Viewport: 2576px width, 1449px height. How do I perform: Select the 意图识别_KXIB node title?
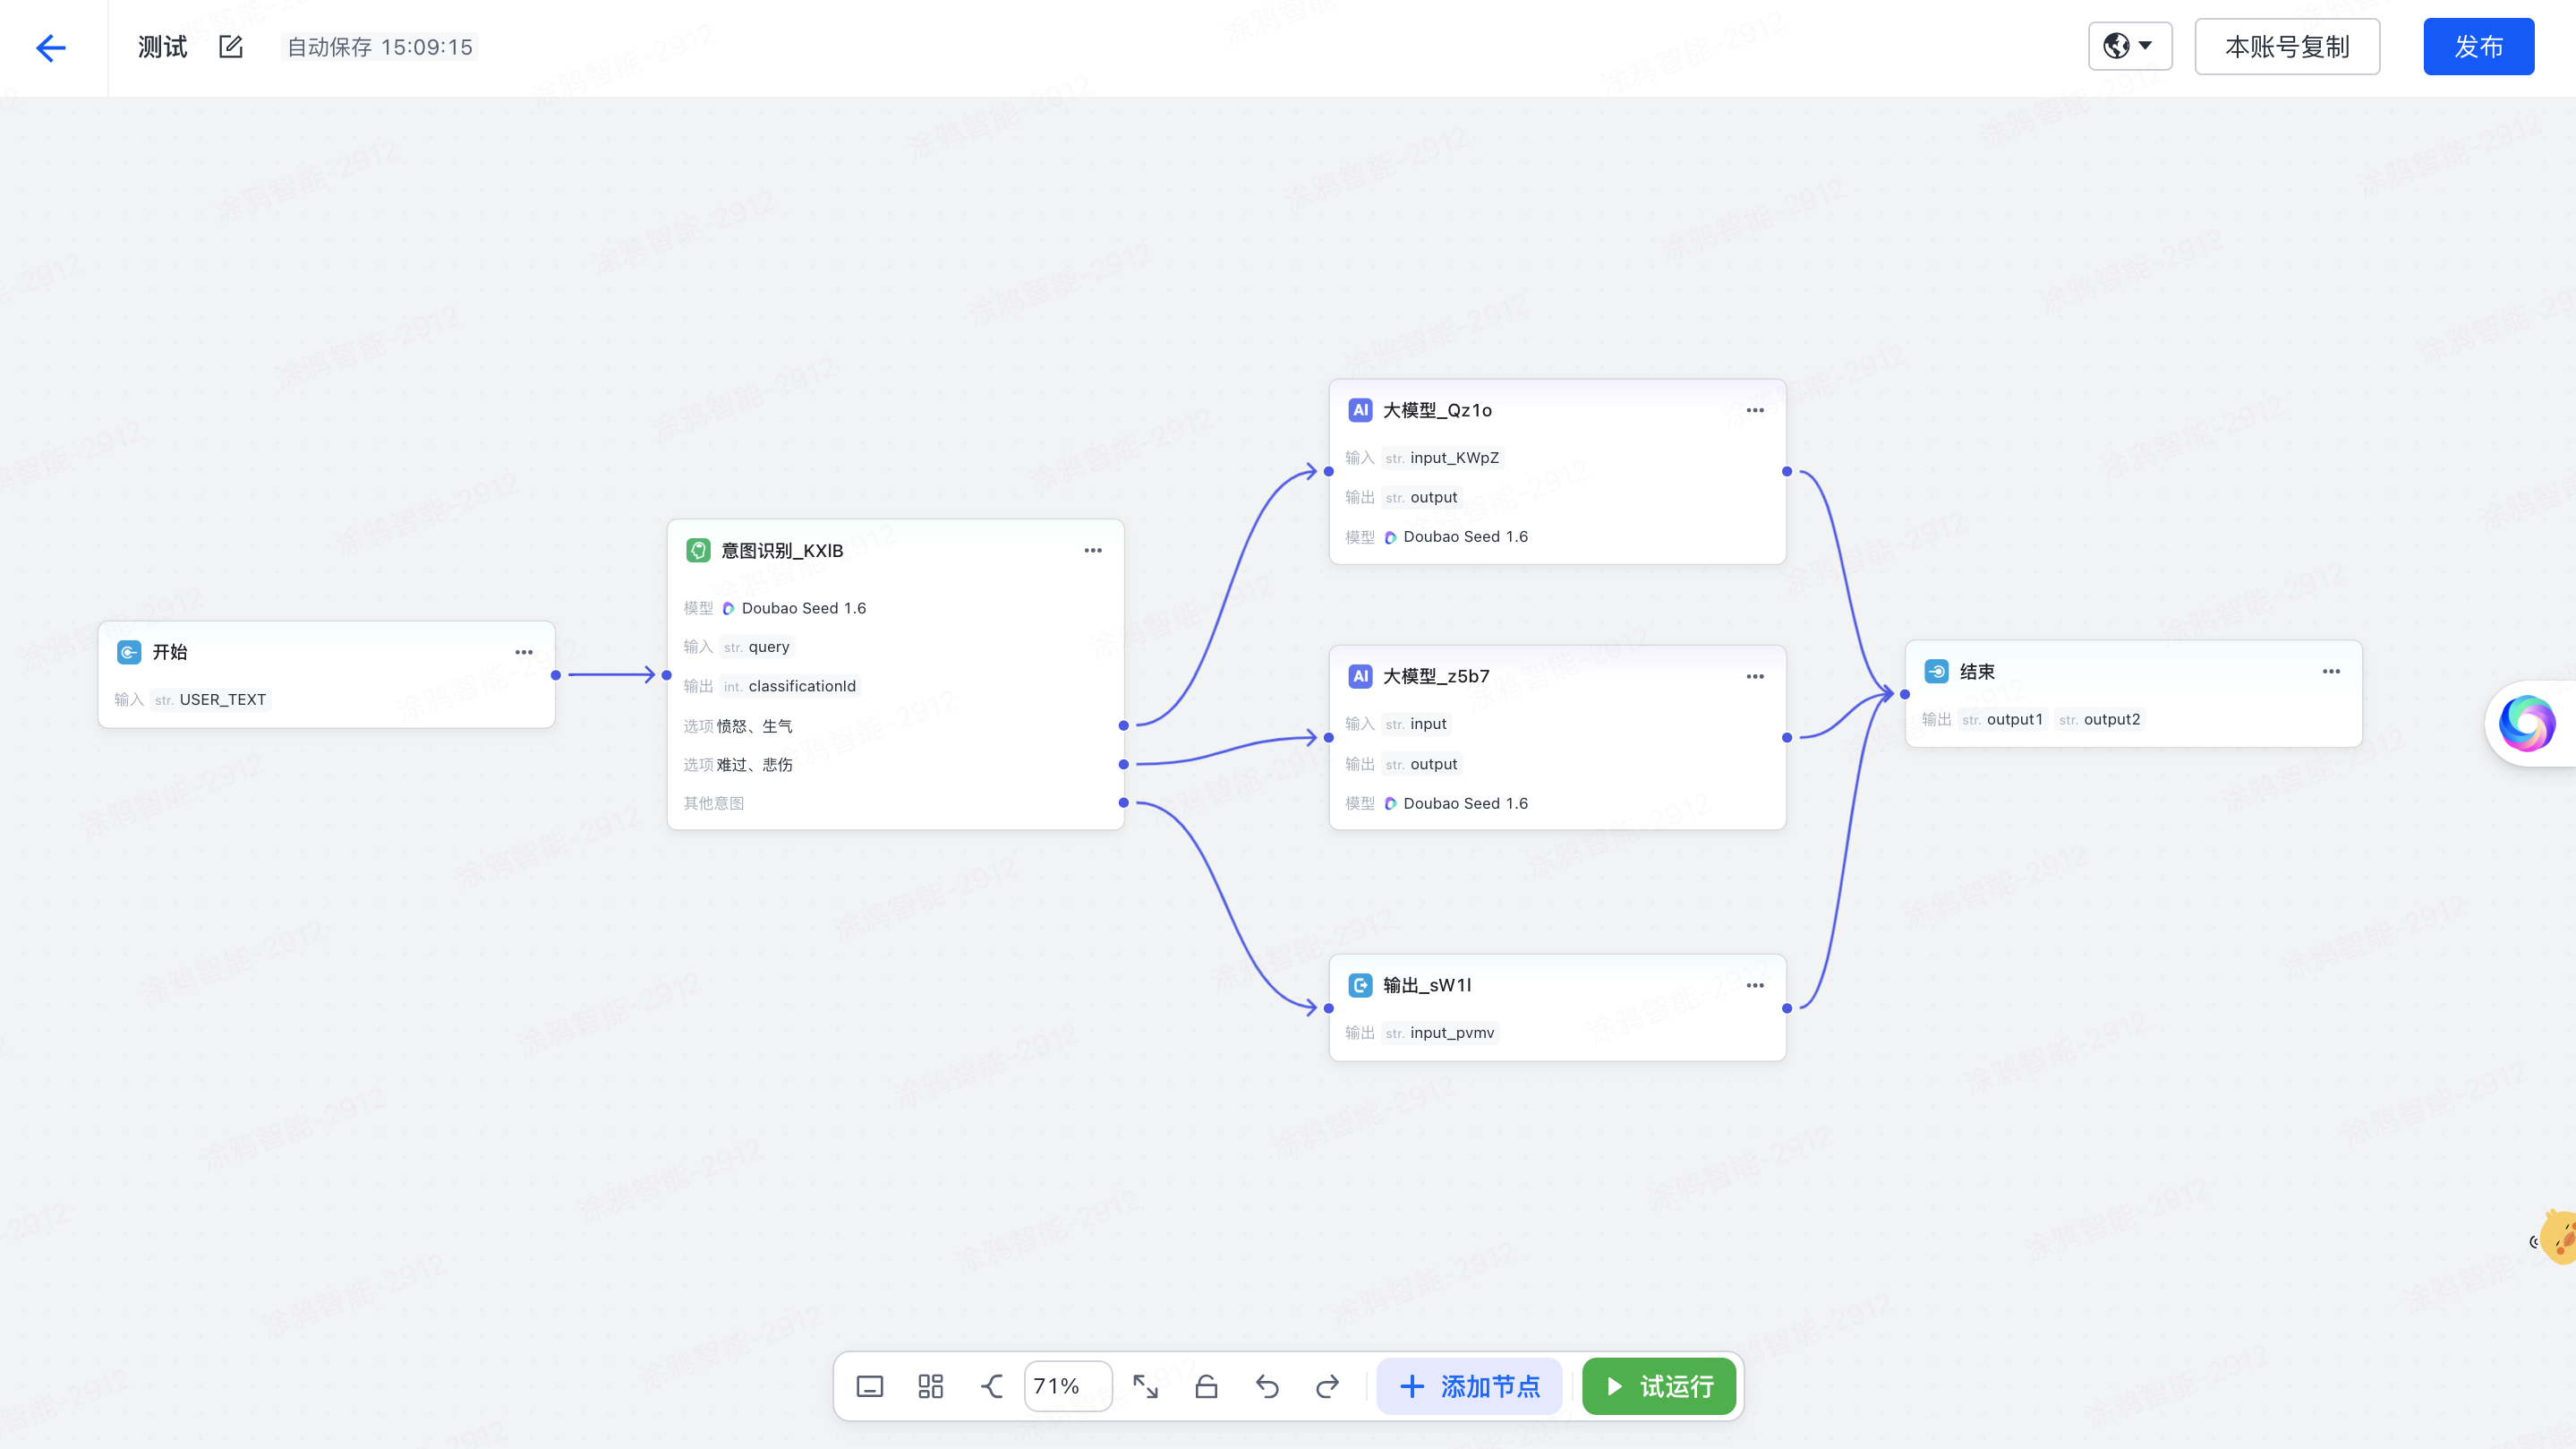point(782,551)
